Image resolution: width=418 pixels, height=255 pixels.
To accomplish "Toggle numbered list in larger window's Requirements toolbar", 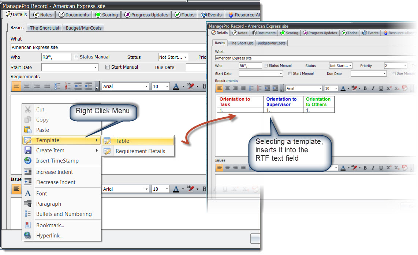I will pos(68,86).
